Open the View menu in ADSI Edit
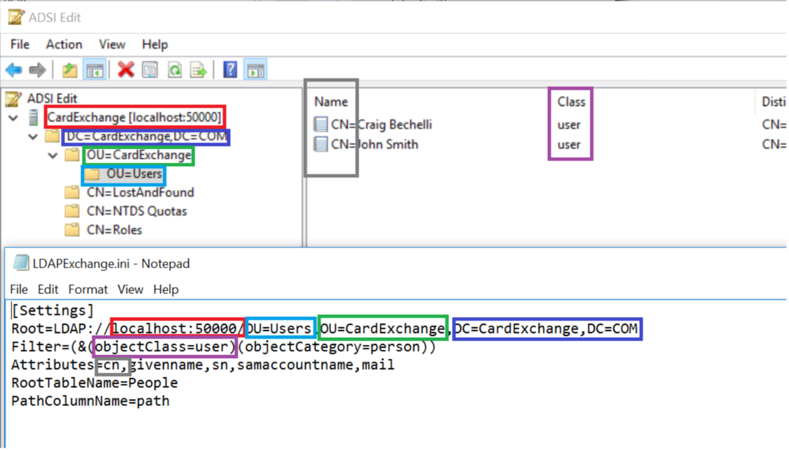The image size is (789, 451). 112,45
